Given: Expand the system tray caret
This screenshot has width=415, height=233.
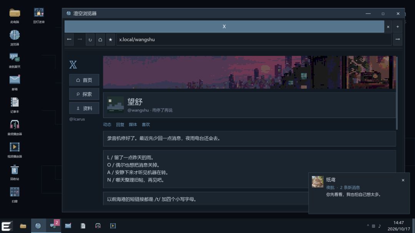Looking at the screenshot, I should 368,226.
